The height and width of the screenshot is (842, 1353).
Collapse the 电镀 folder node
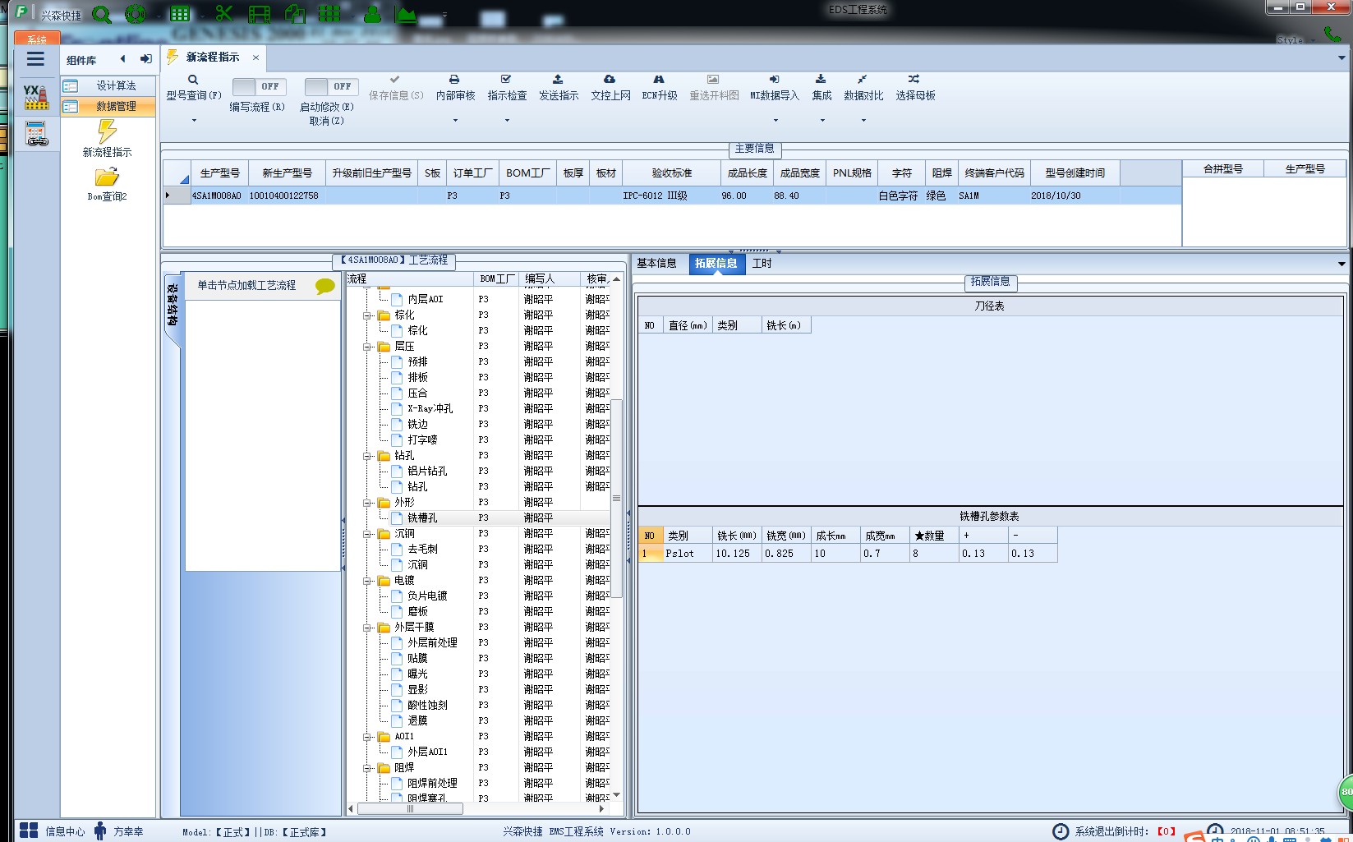[x=368, y=581]
